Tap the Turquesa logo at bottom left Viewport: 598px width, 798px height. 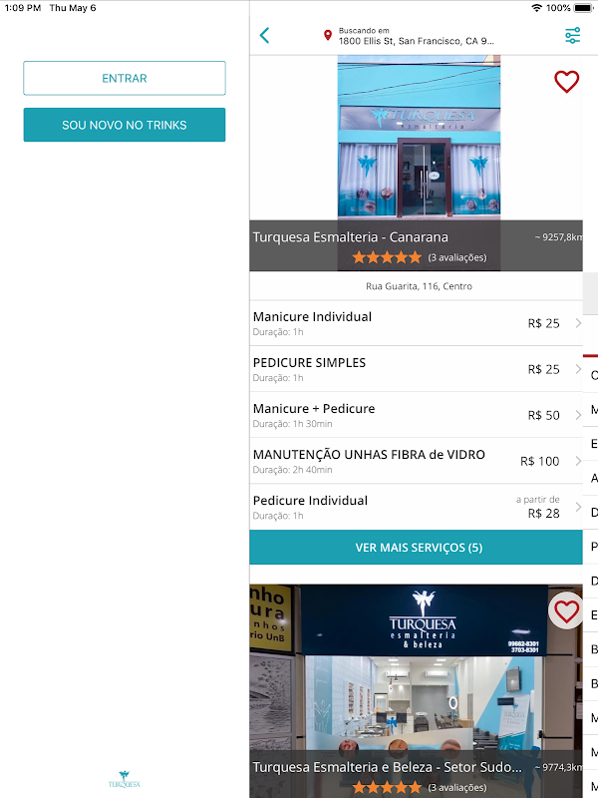124,780
